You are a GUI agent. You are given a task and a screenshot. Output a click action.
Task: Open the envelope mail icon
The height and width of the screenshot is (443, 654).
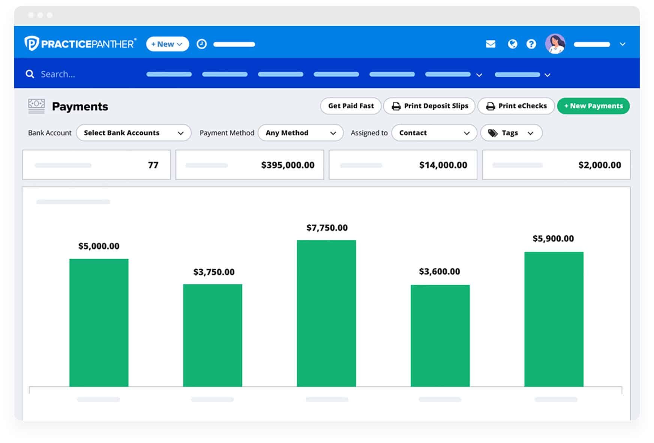[x=490, y=44]
